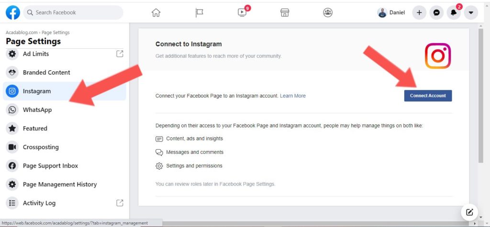Image resolution: width=490 pixels, height=227 pixels.
Task: Click the Content, ads and insights icon
Action: 159,139
